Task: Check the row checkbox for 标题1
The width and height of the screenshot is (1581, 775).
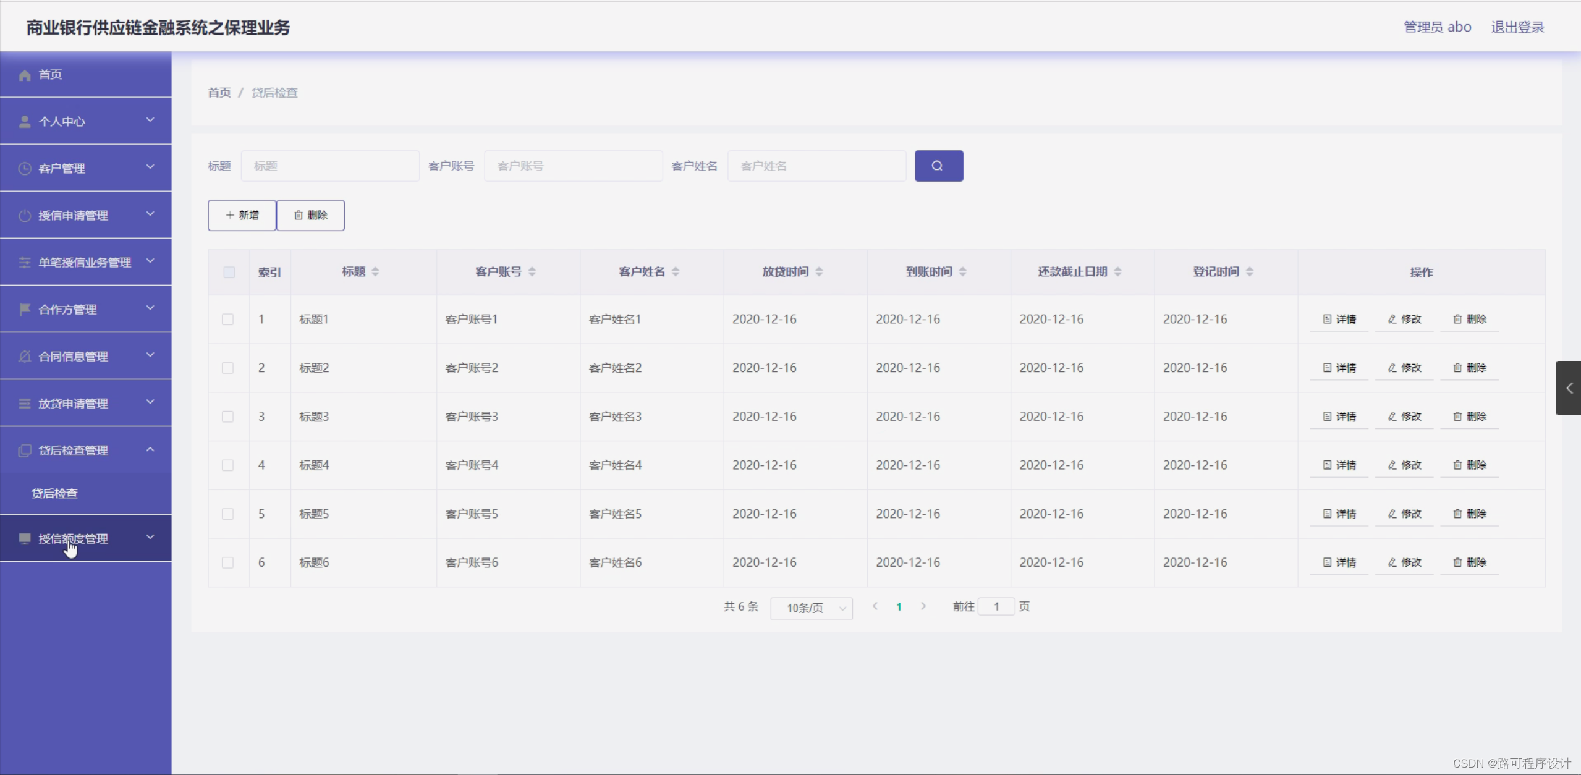Action: coord(227,319)
